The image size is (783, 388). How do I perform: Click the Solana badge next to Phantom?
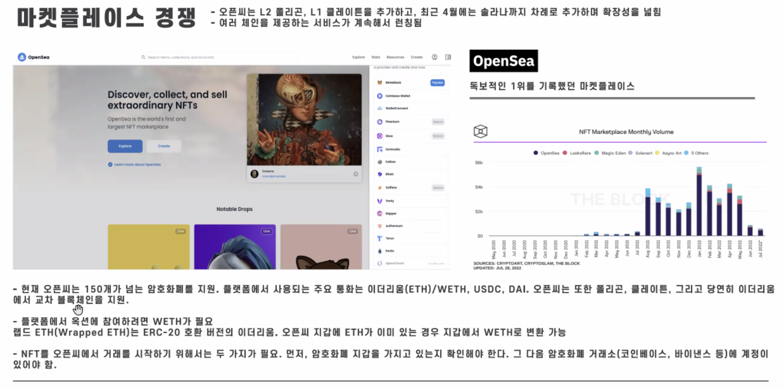tap(438, 122)
